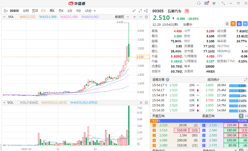Image resolution: width=248 pixels, height=151 pixels.
Task: Zoom in chart with plus icon
Action: coord(135,17)
